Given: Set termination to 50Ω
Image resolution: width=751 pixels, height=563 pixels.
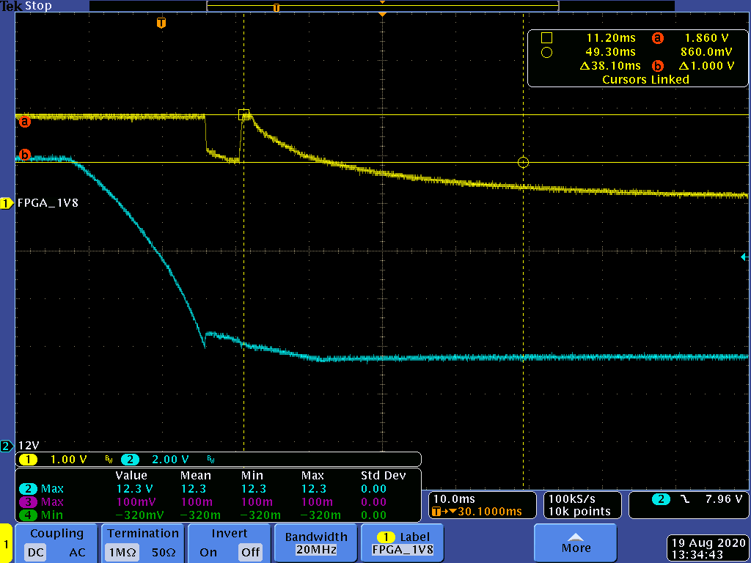Looking at the screenshot, I should [164, 552].
